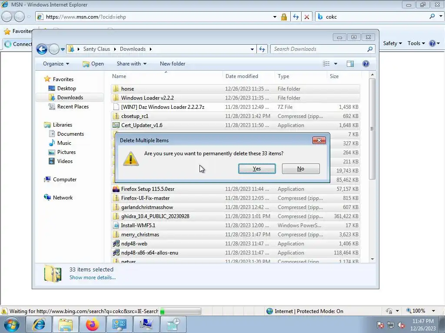Close the Delete Multiple Items dialog

pos(319,140)
